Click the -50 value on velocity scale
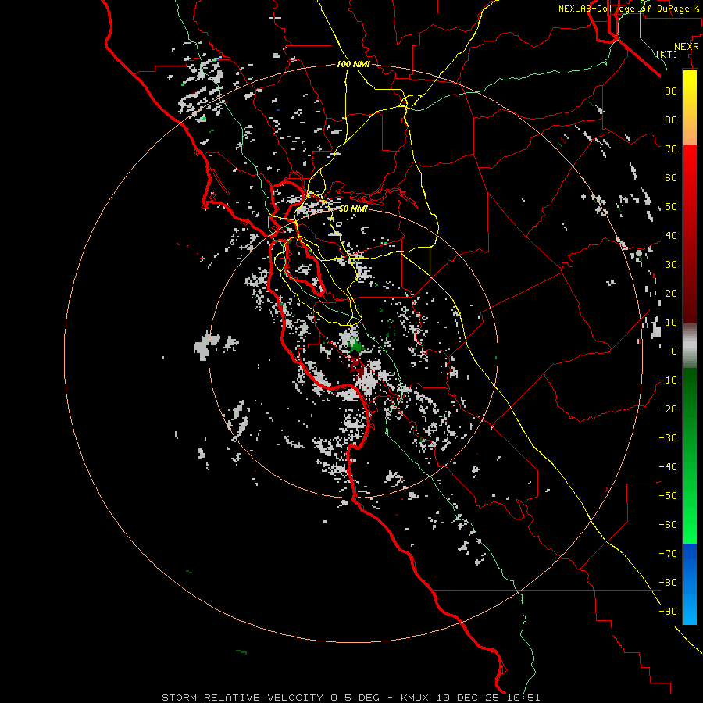 [668, 495]
